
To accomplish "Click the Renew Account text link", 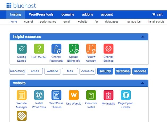I will 91,59.
